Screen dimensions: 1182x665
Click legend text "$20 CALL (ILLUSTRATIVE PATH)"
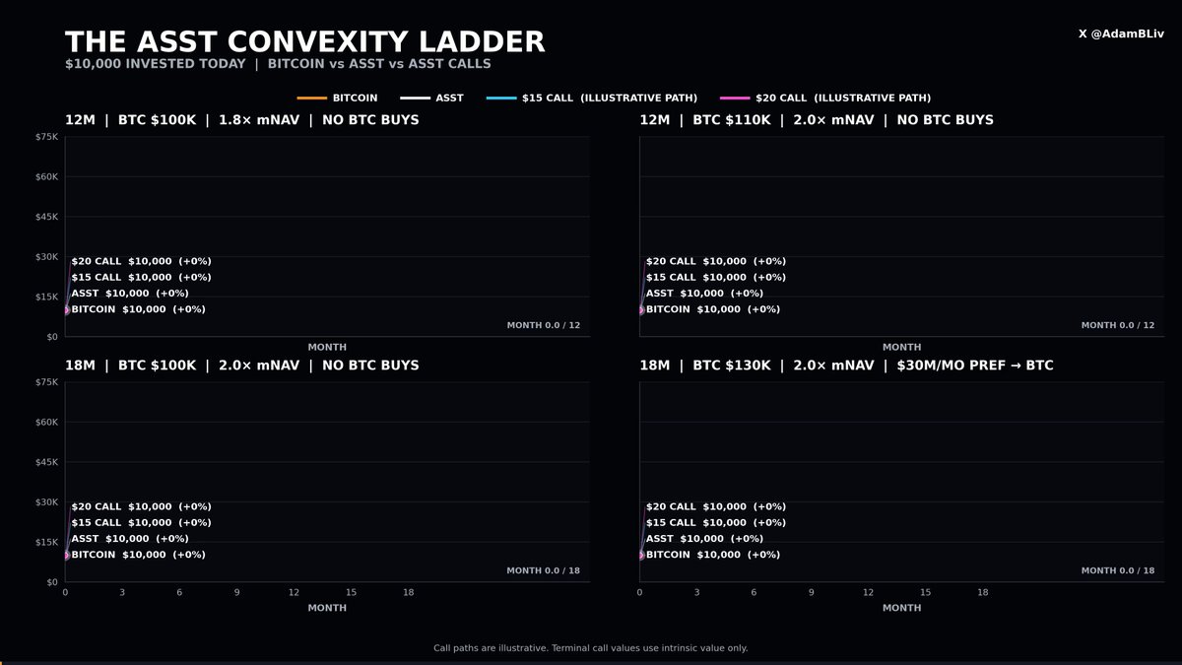pyautogui.click(x=843, y=99)
